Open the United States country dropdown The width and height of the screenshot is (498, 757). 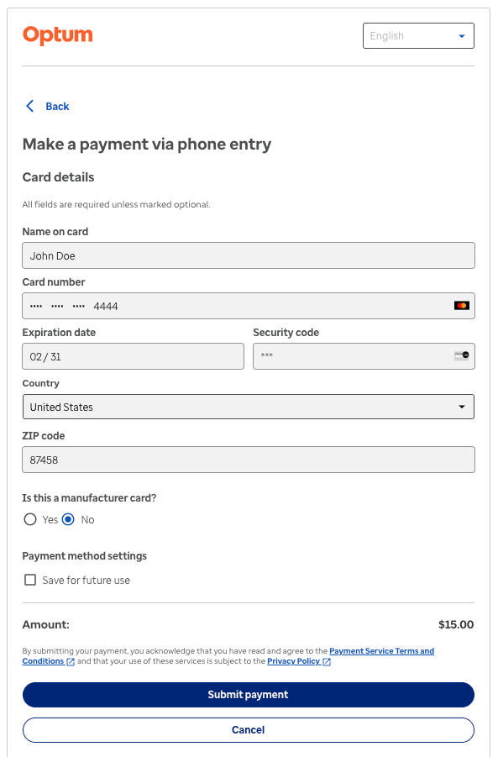[249, 407]
